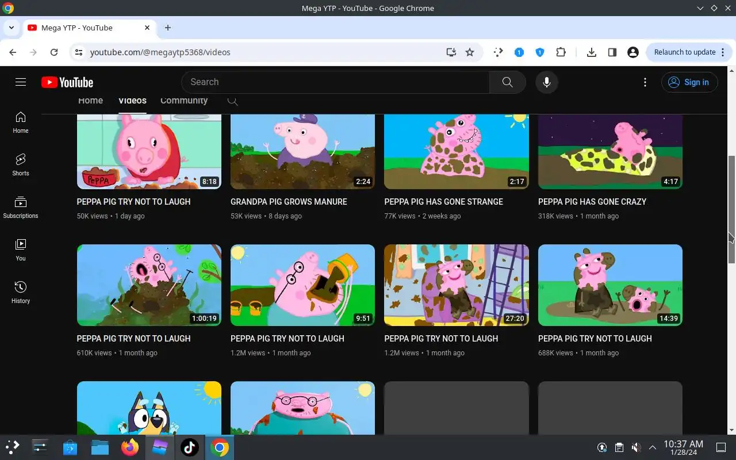Click the GRANDPA PIG GROWS MANURE title
This screenshot has width=736, height=460.
289,202
